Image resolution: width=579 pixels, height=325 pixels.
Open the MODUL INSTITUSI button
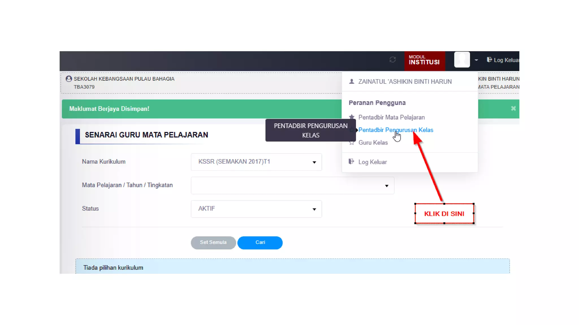pyautogui.click(x=424, y=60)
